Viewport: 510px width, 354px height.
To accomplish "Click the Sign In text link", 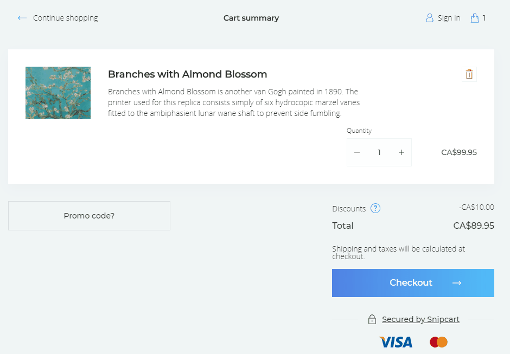I will (x=449, y=18).
